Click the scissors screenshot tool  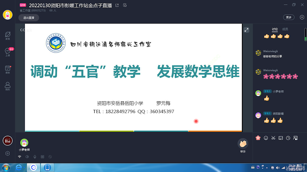[273, 138]
